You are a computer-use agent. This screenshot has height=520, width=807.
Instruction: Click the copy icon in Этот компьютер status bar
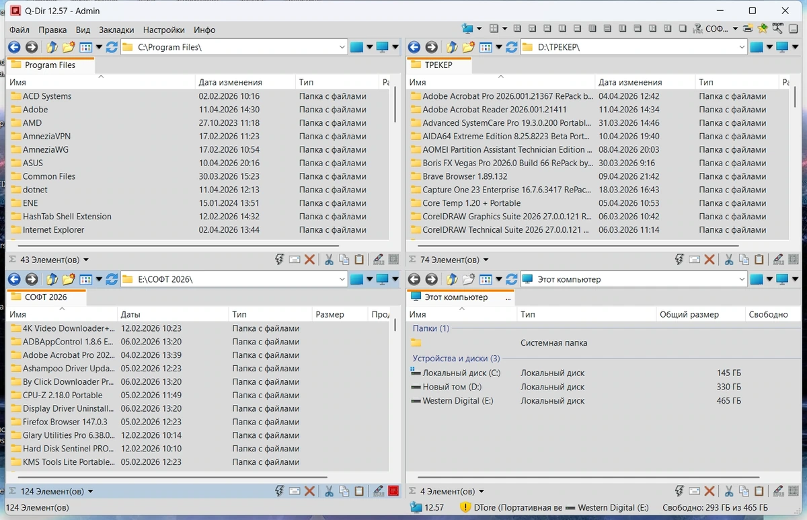pos(744,492)
